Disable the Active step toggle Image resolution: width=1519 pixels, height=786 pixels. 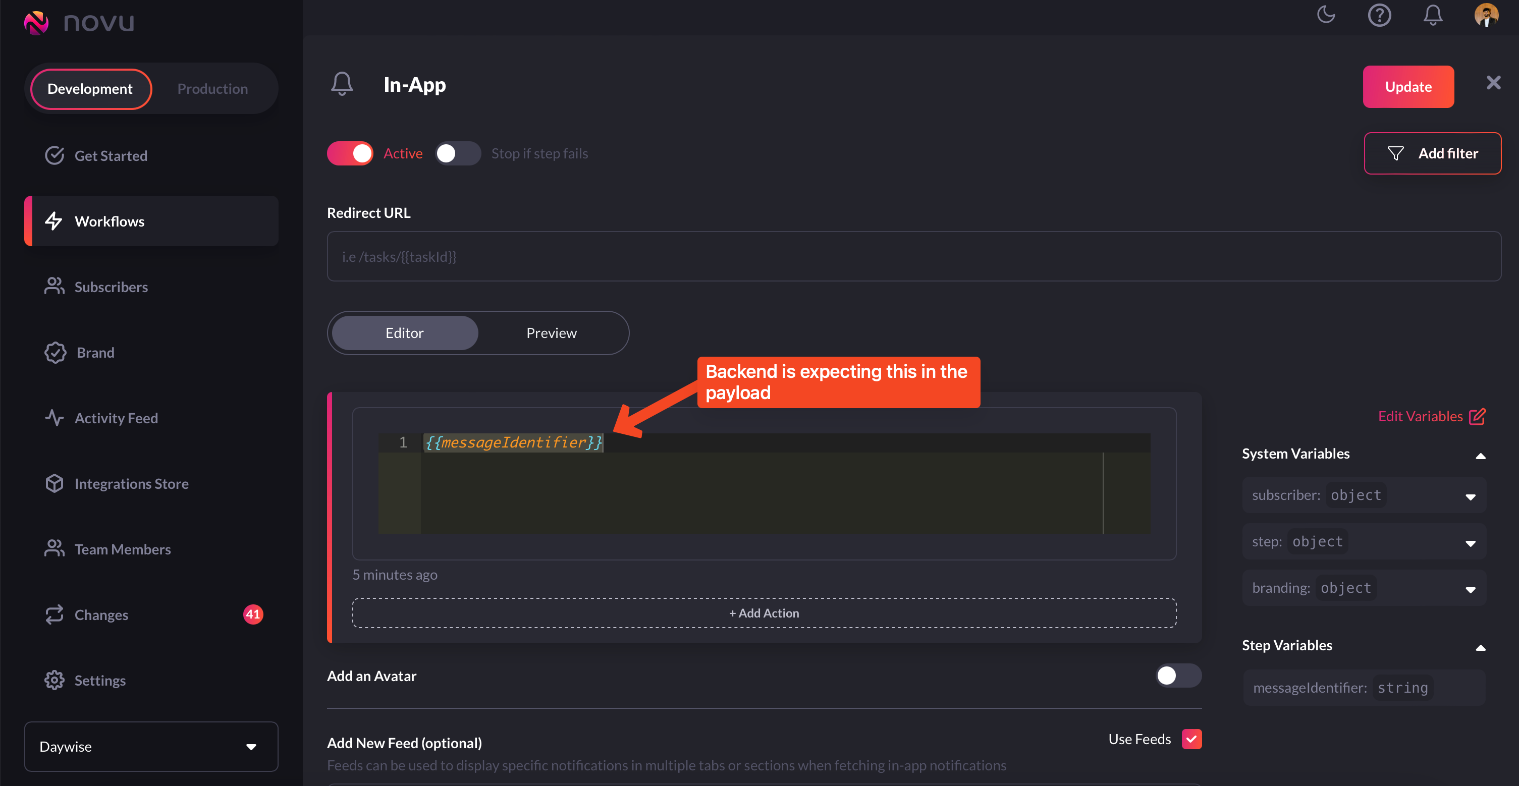pos(350,153)
